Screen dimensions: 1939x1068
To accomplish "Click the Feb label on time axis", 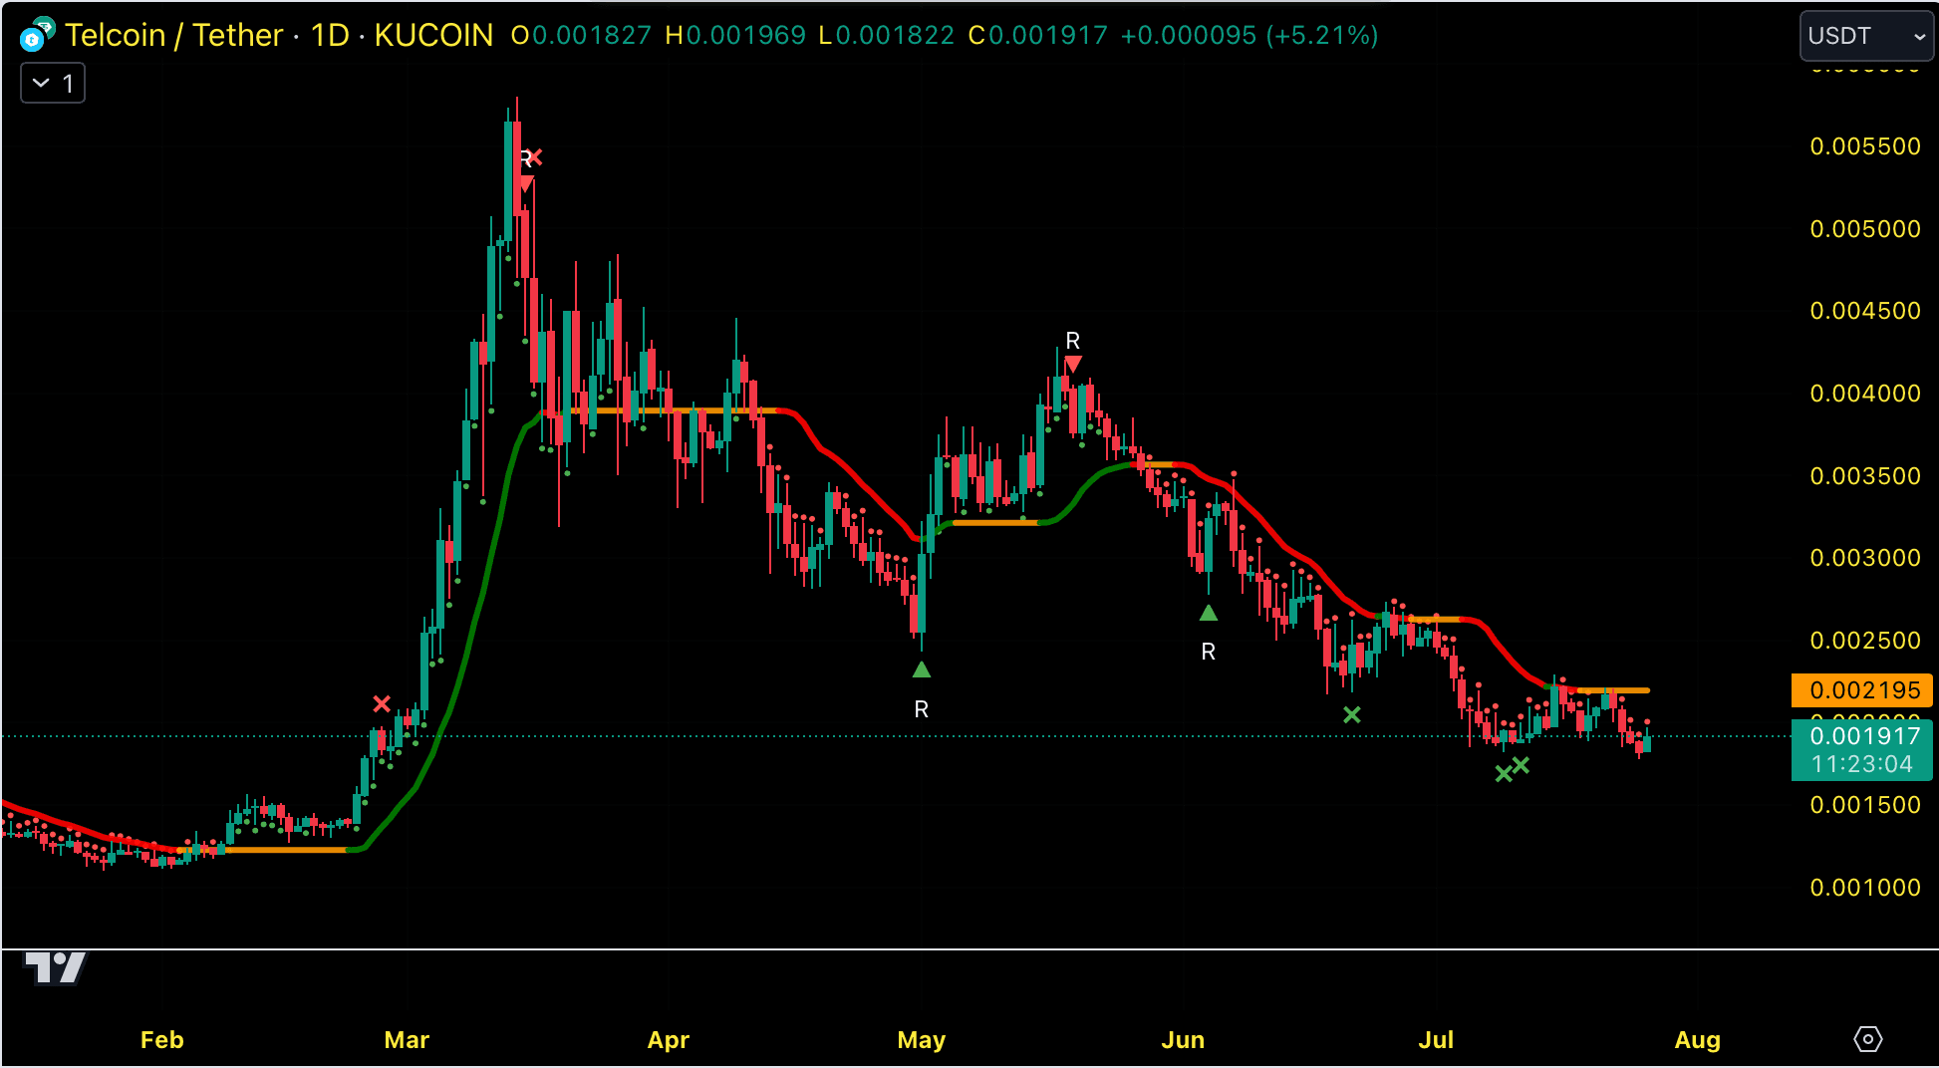I will tap(162, 1040).
